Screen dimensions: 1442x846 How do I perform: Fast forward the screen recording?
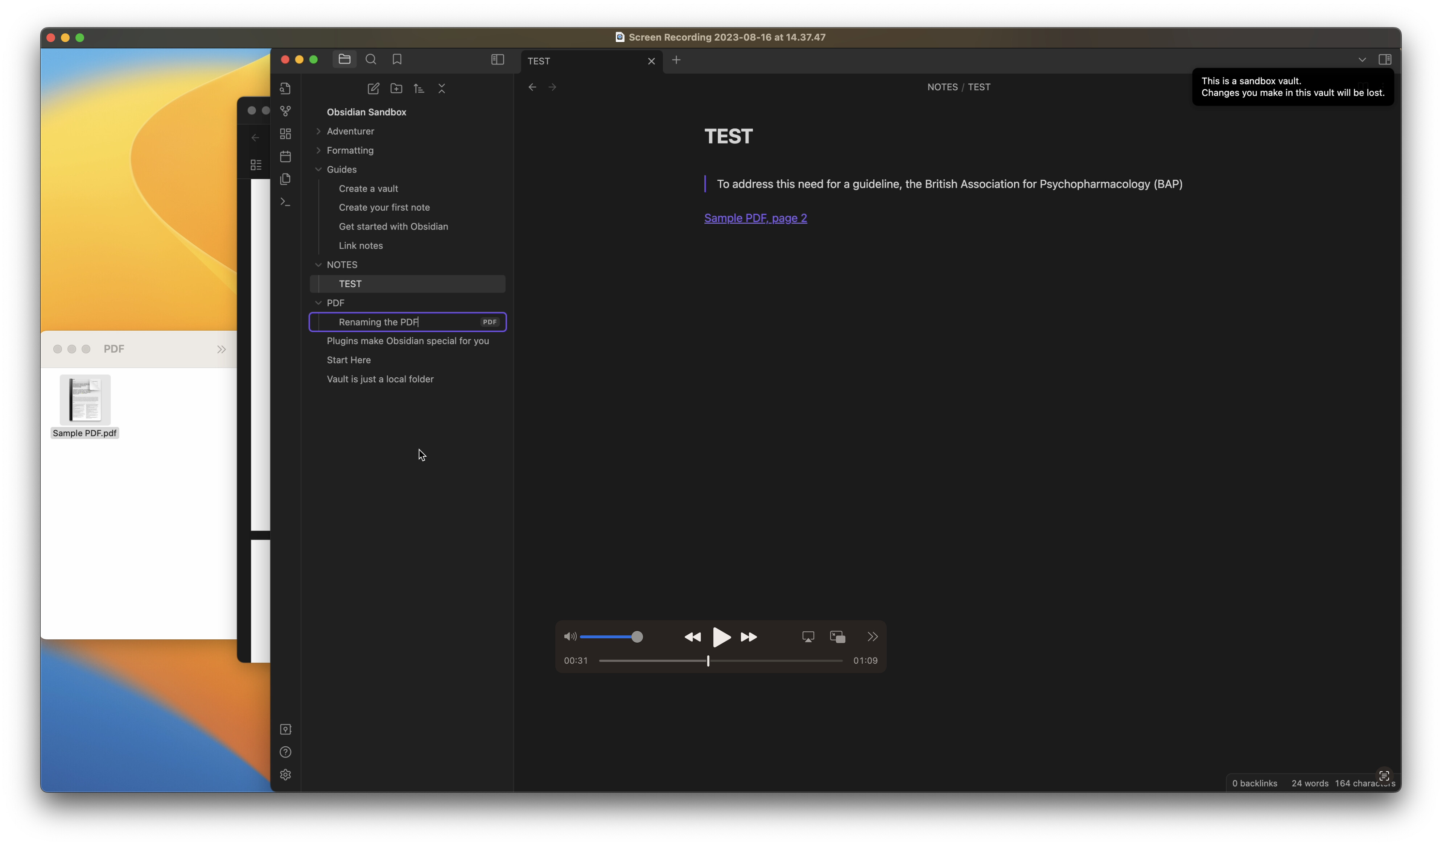[749, 637]
